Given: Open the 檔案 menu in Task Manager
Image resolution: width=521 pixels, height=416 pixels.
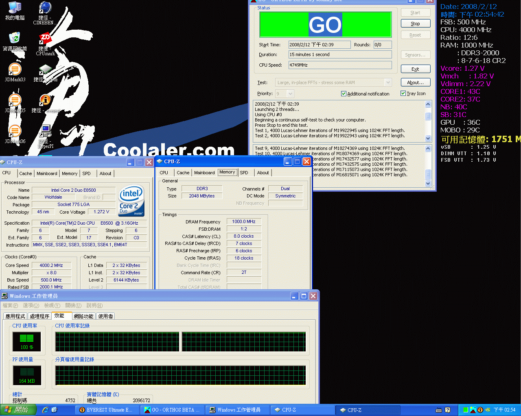Looking at the screenshot, I should [10, 305].
